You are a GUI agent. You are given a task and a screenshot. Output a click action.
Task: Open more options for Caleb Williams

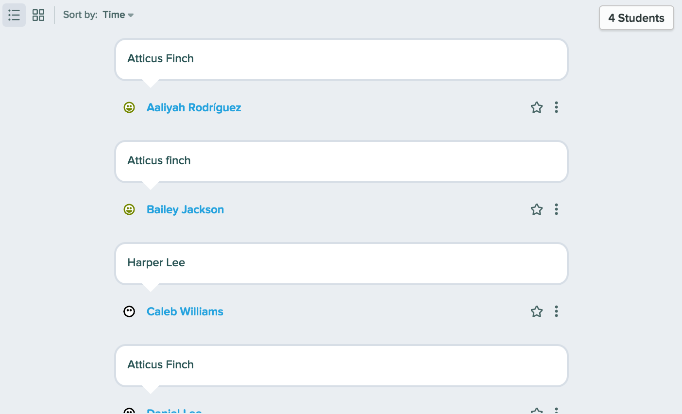point(556,311)
